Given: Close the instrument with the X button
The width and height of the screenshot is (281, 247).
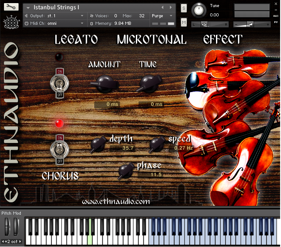Looking at the screenshot, I should click(276, 4).
